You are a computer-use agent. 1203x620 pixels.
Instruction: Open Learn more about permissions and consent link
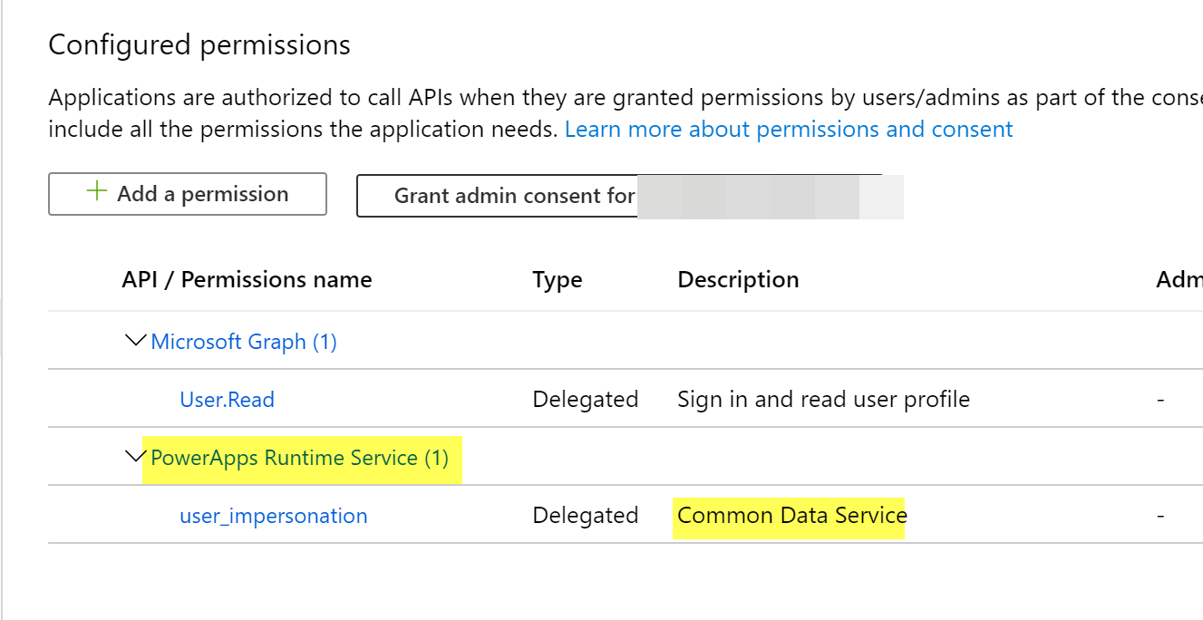coord(789,130)
